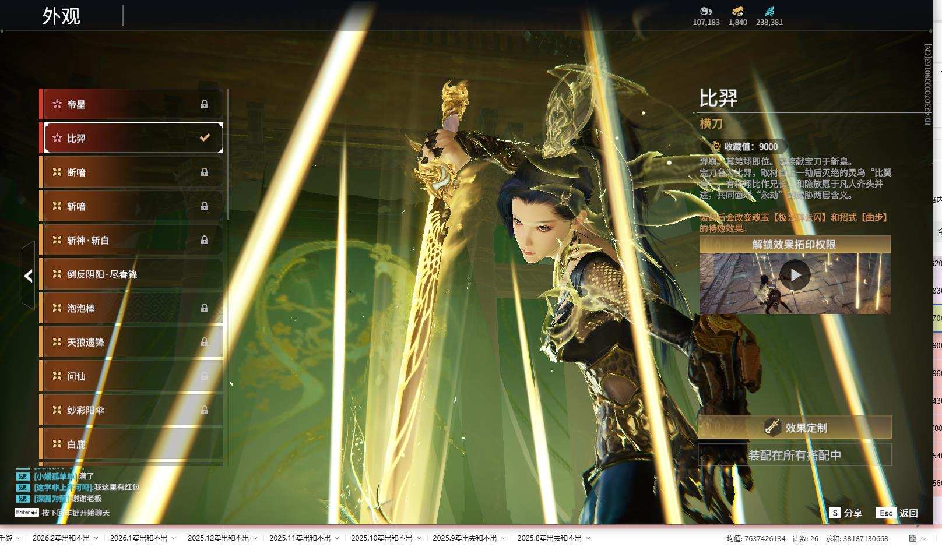Viewport: 942px width, 547px height.
Task: Click the gold bar currency icon
Action: point(737,11)
